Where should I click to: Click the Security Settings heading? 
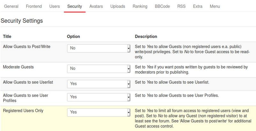pos(22,21)
